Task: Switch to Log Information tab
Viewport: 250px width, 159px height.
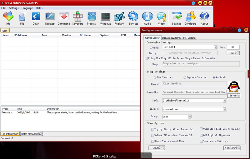Action: [x=10, y=134]
